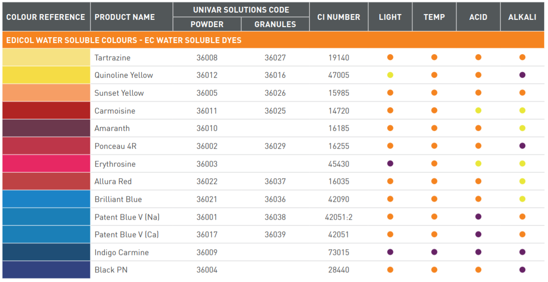
Task: Click granules code 36039
Action: point(275,235)
